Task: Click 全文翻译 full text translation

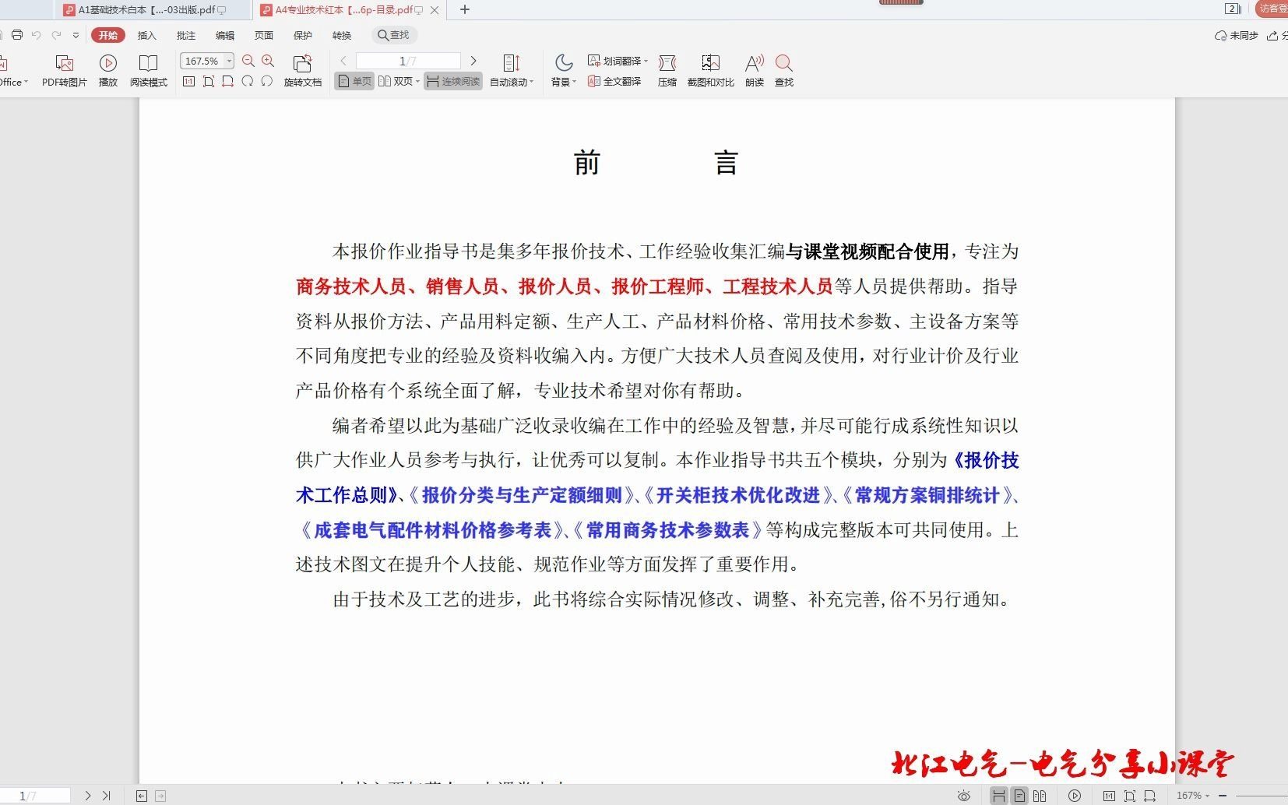Action: point(614,81)
